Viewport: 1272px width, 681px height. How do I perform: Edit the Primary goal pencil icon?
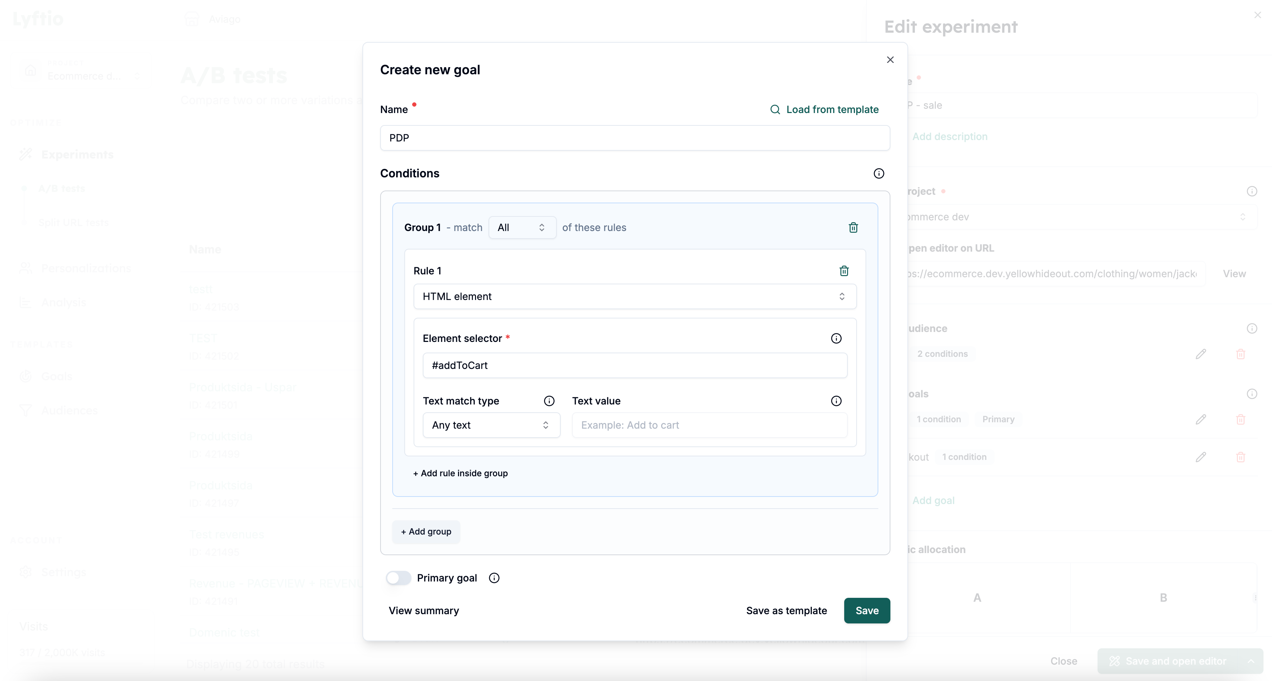[1201, 419]
